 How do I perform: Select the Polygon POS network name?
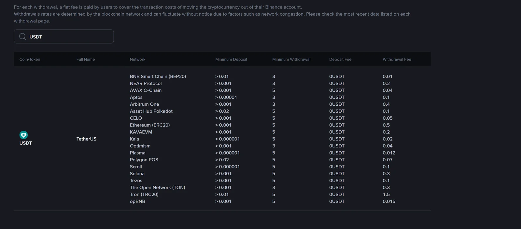point(144,160)
